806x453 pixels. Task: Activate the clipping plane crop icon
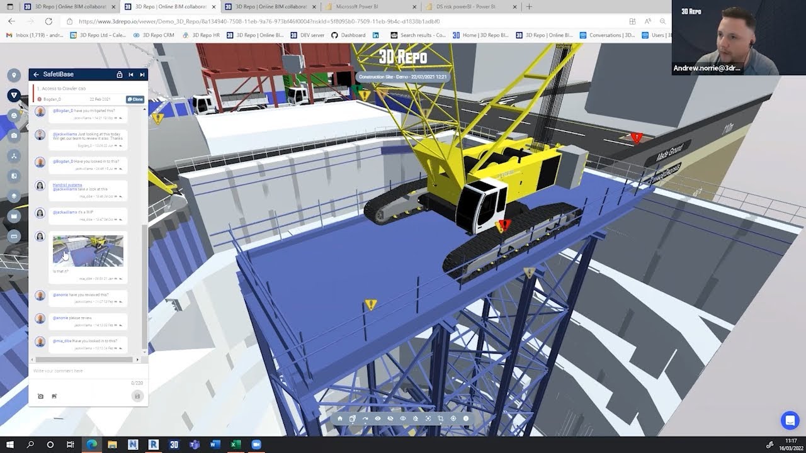click(x=441, y=418)
